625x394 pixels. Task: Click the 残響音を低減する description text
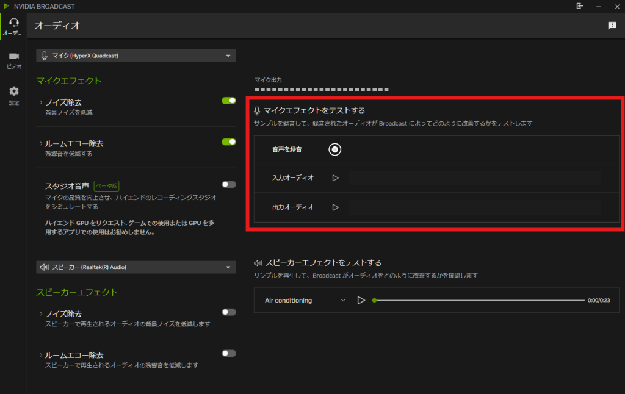pyautogui.click(x=68, y=154)
